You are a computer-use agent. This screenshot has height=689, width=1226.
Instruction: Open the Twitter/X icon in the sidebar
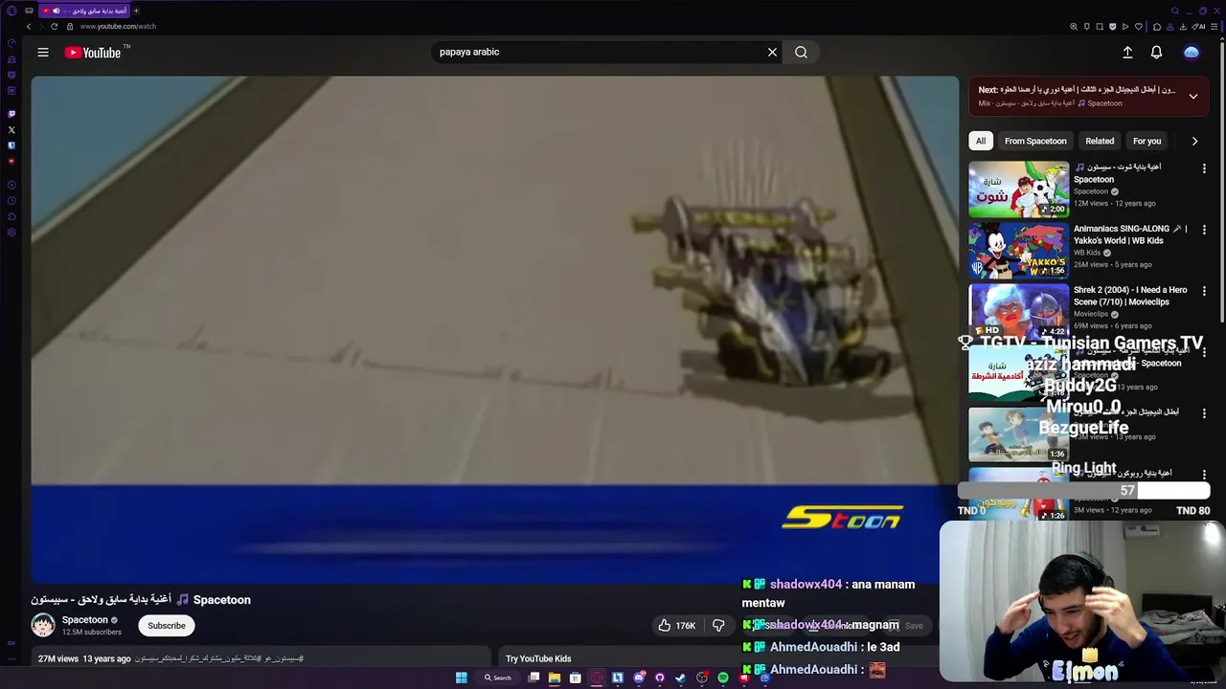point(11,129)
